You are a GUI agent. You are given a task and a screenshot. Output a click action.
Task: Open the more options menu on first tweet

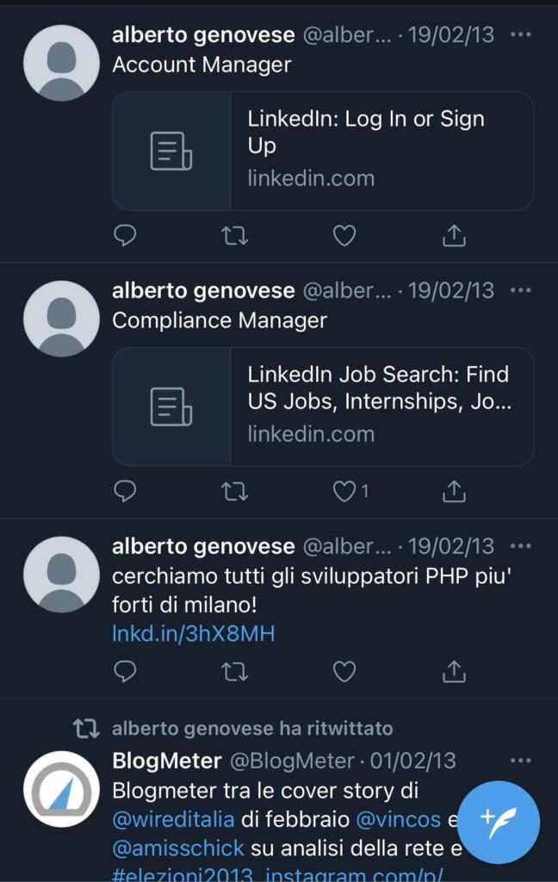(x=520, y=34)
